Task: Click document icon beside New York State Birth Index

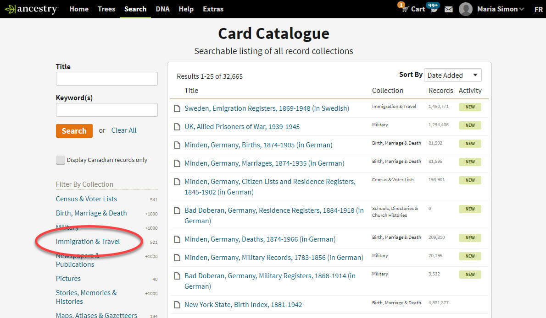Action: point(177,305)
